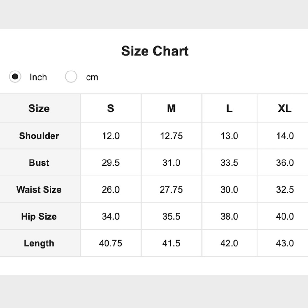Select the Inch radio button
Screen dimensions: 308x308
pos(15,77)
